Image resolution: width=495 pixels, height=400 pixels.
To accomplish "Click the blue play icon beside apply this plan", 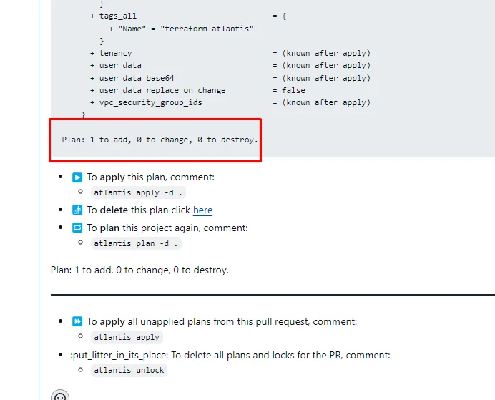I will click(x=77, y=177).
